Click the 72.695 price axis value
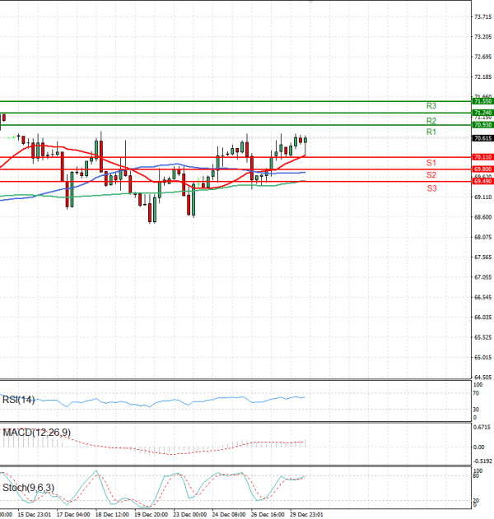This screenshot has height=519, width=494. [482, 57]
